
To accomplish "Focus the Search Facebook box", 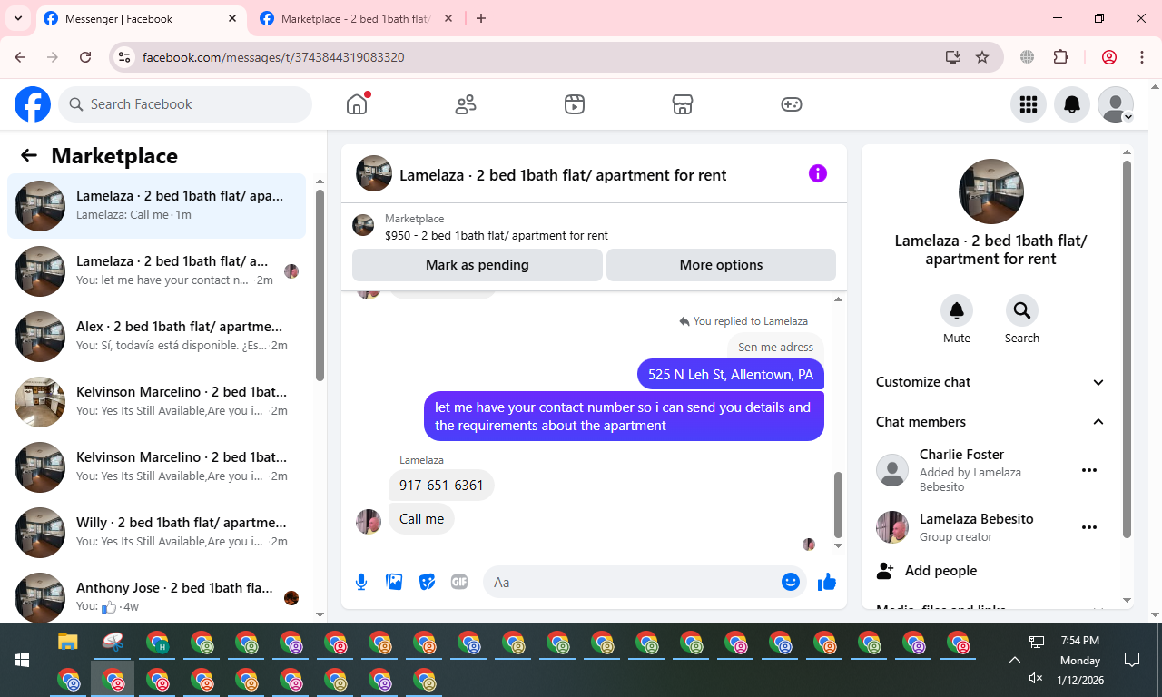I will [185, 104].
